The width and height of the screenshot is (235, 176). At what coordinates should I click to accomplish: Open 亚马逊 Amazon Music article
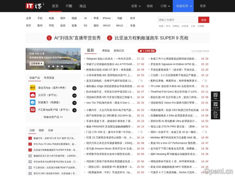pos(110,148)
